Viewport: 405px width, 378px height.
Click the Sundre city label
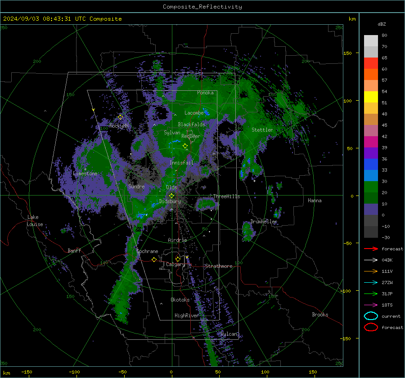pyautogui.click(x=136, y=186)
